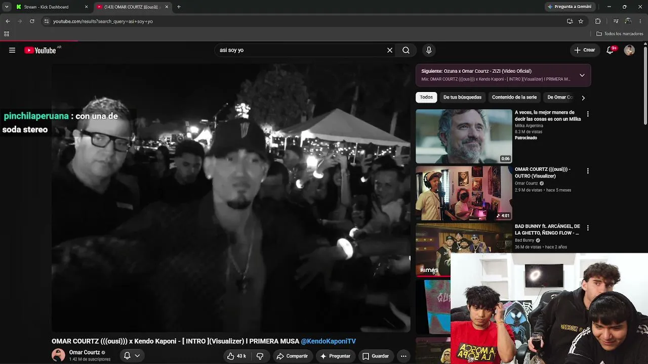Open the Todos los marcadores folder
The image size is (648, 364).
tap(620, 34)
